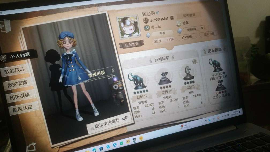The width and height of the screenshot is (270, 152).
Task: Copy the player ID with the copy icon
Action: (x=172, y=18)
